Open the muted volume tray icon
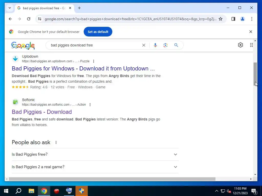The width and height of the screenshot is (262, 196). coord(229,191)
